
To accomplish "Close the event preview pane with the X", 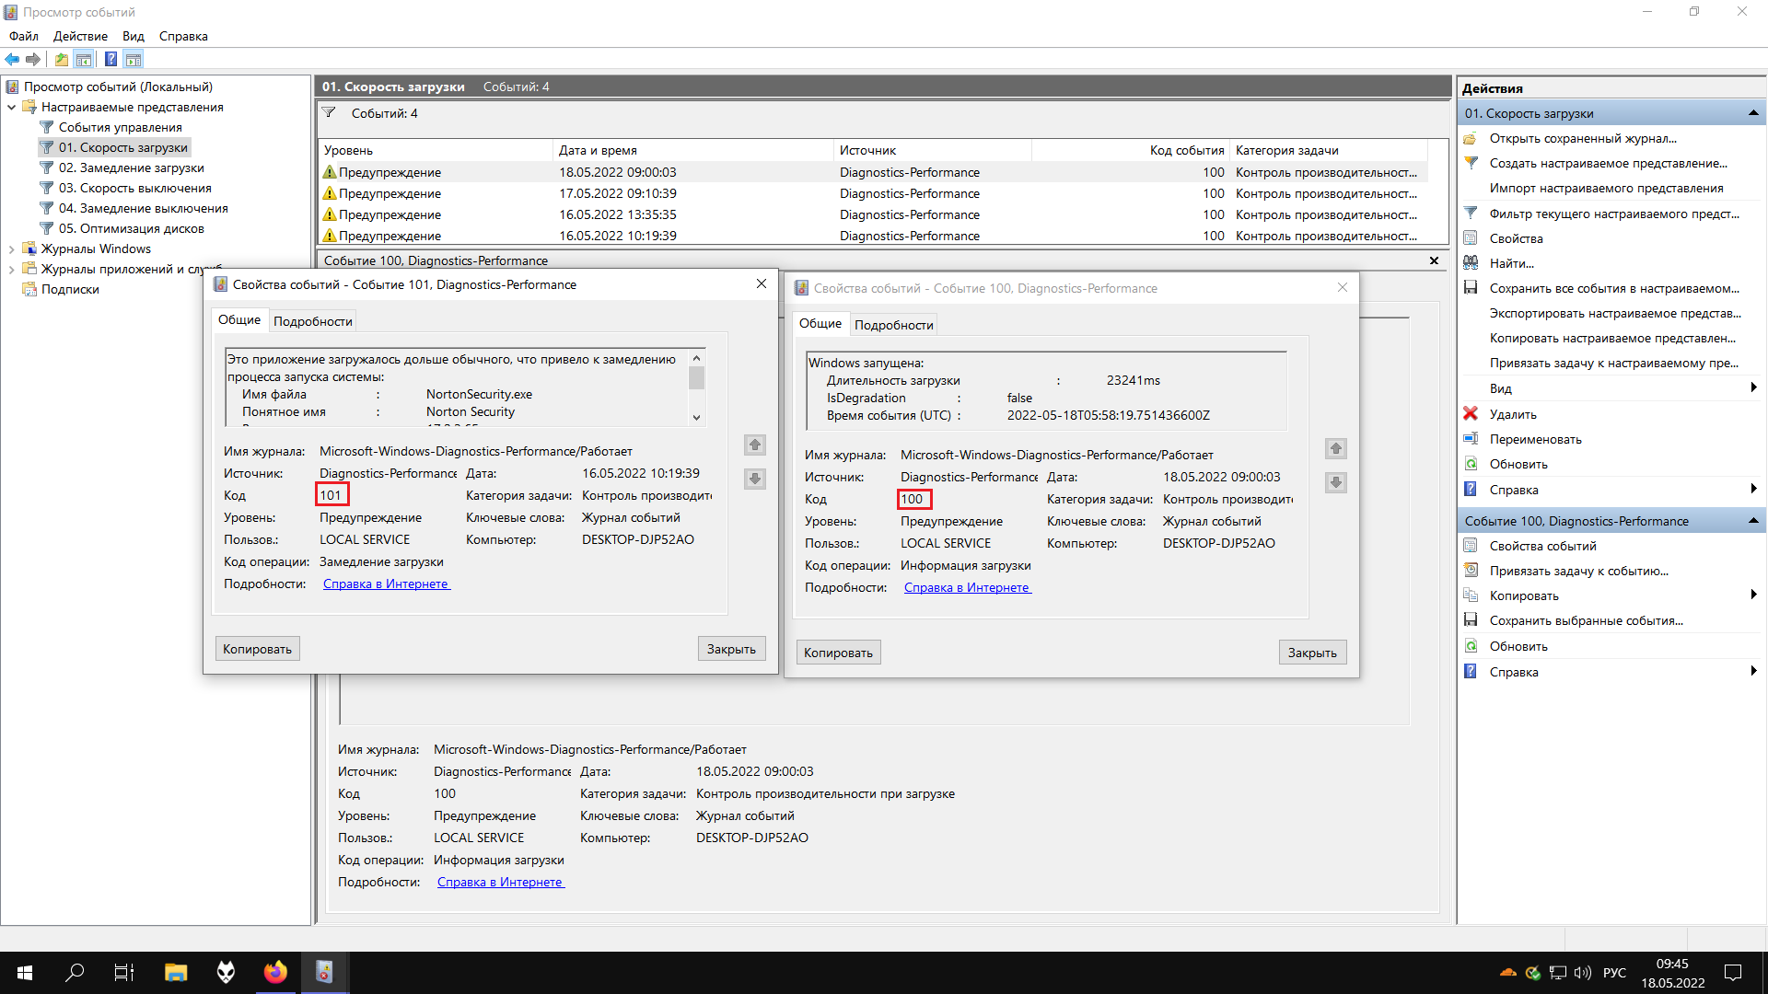I will (x=1434, y=260).
